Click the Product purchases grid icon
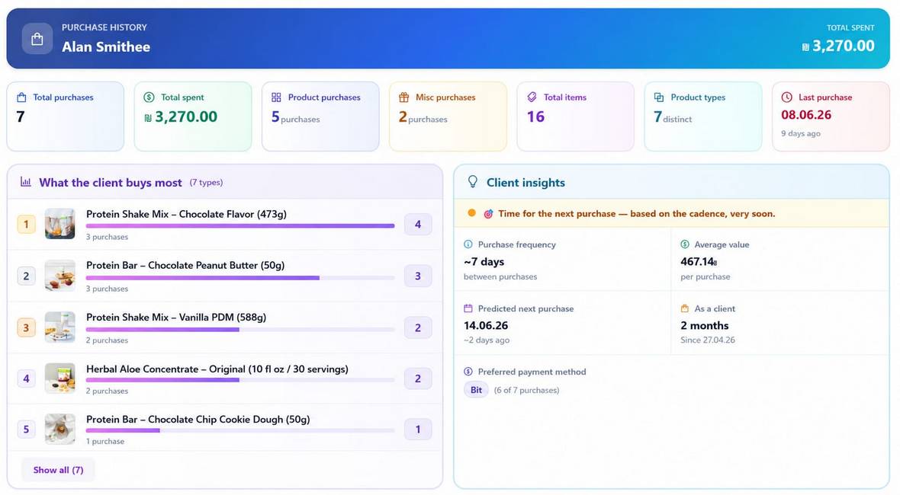900x495 pixels. pyautogui.click(x=276, y=97)
